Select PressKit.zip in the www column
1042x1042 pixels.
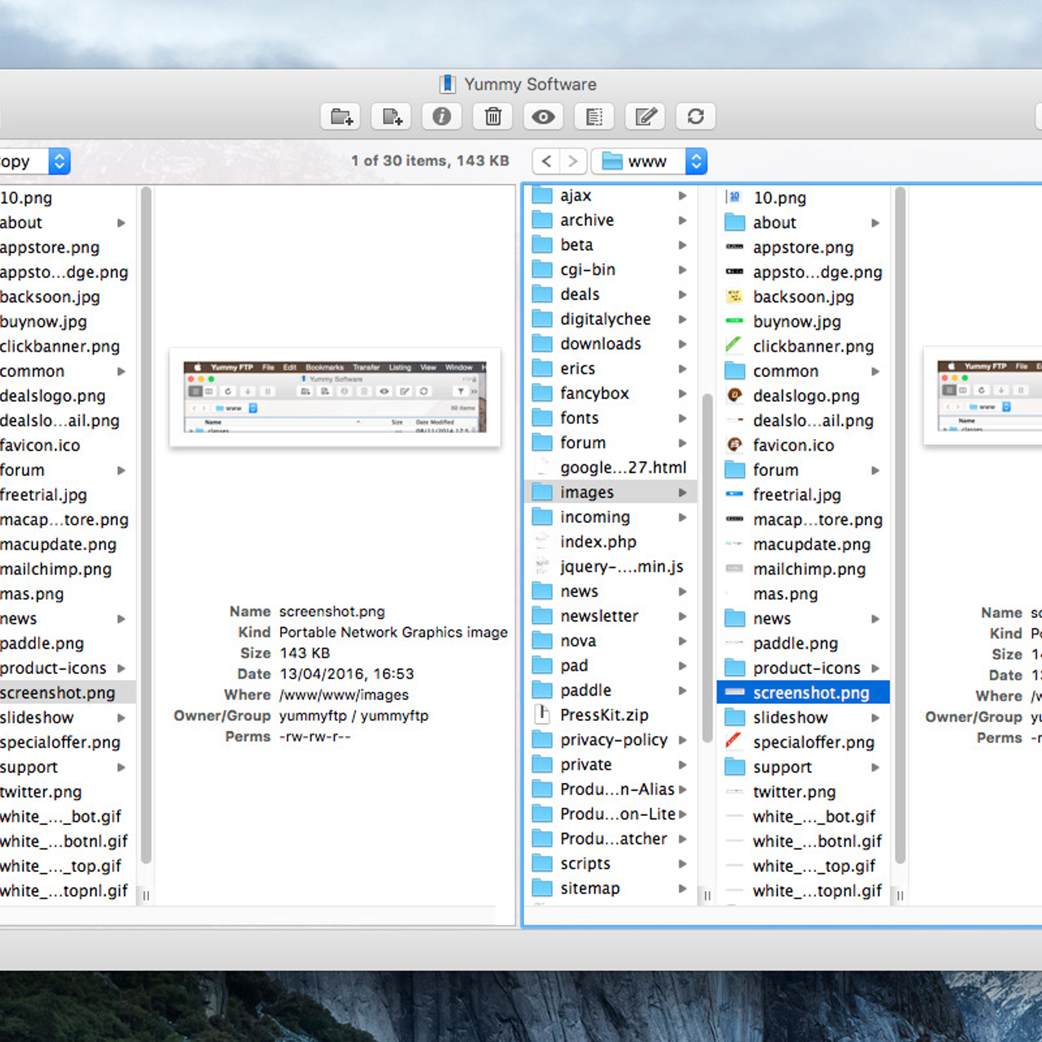tap(604, 715)
